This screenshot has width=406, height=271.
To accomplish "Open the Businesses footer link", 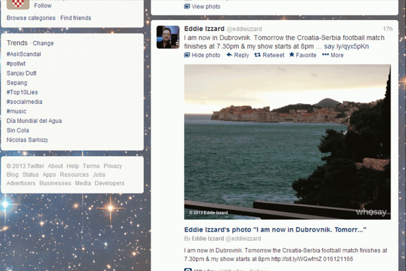I will [55, 183].
